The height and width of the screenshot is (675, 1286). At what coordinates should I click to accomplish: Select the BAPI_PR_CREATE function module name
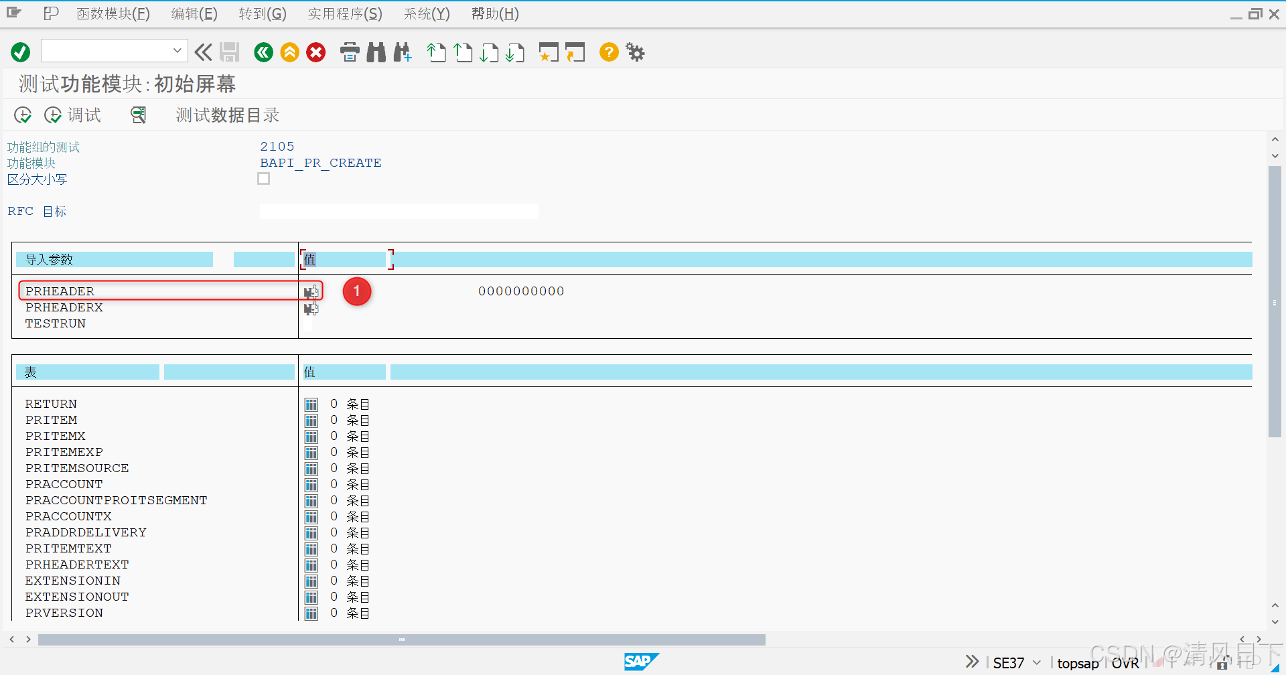click(321, 163)
